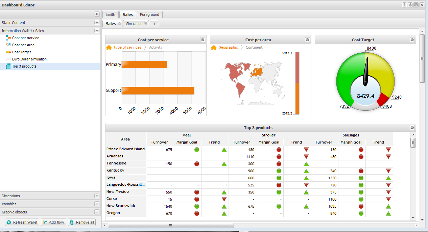
Task: Close the Simulation tab with its x icon
Action: tap(146, 23)
